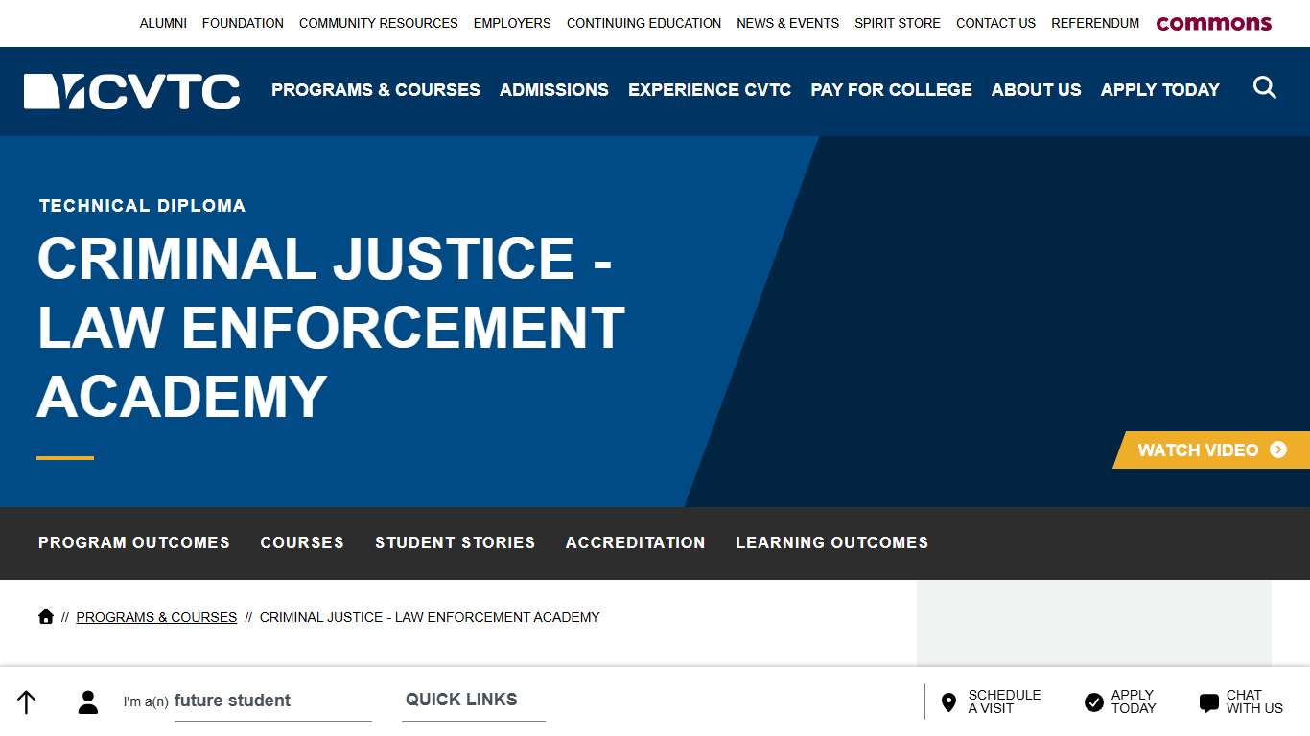Viewport: 1310px width, 736px height.
Task: Click the back-to-top arrow icon
Action: pos(26,701)
